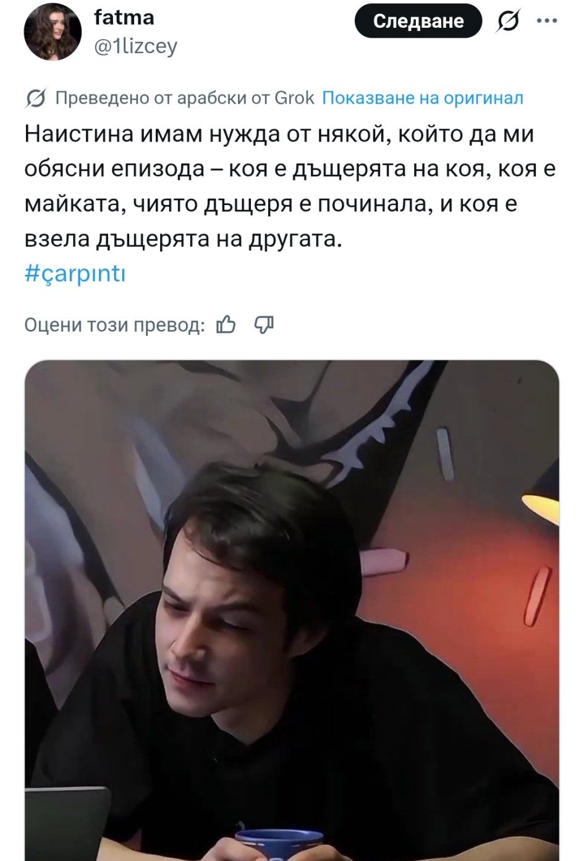Open the @1lizcey handle

135,46
